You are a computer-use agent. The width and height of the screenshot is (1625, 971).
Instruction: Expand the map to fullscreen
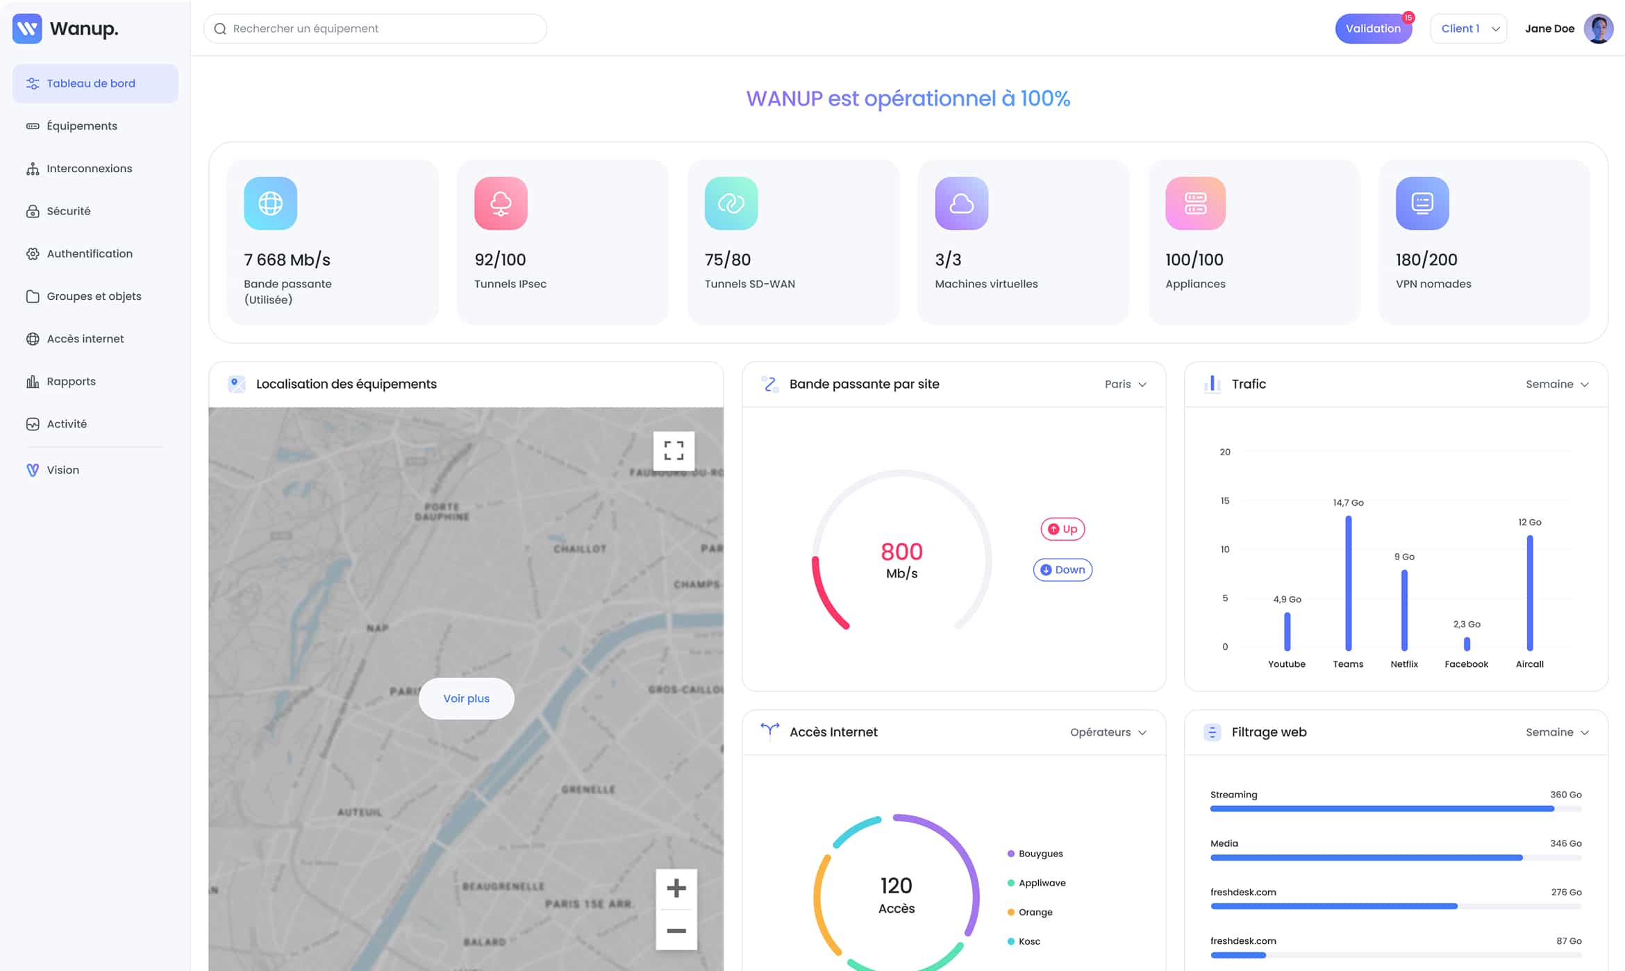click(674, 450)
